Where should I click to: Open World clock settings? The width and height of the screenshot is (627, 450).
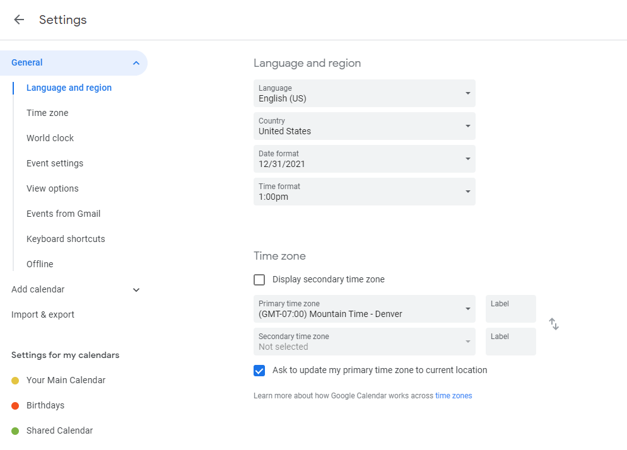point(50,138)
